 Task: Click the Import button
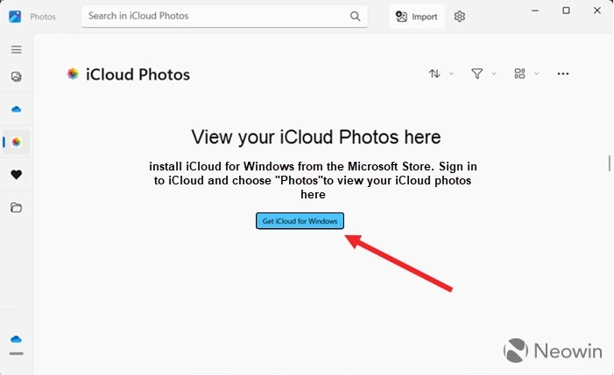(x=416, y=17)
